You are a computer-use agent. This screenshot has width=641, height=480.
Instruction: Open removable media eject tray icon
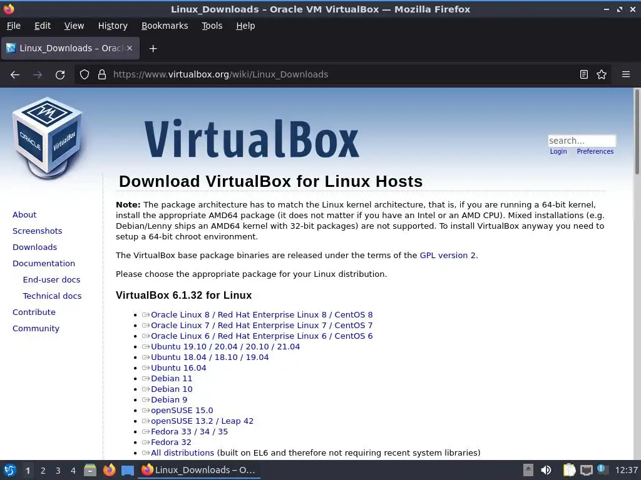528,470
